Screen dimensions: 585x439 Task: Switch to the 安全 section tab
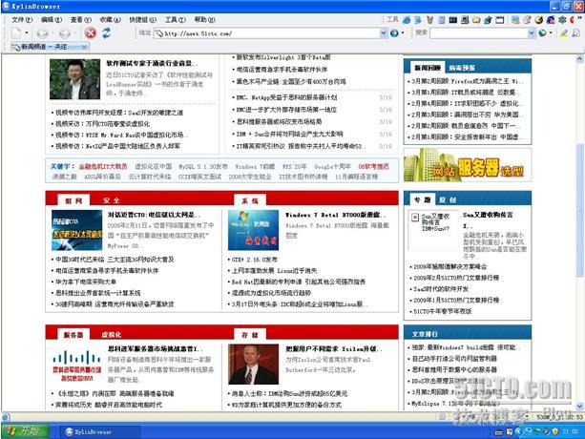[112, 200]
